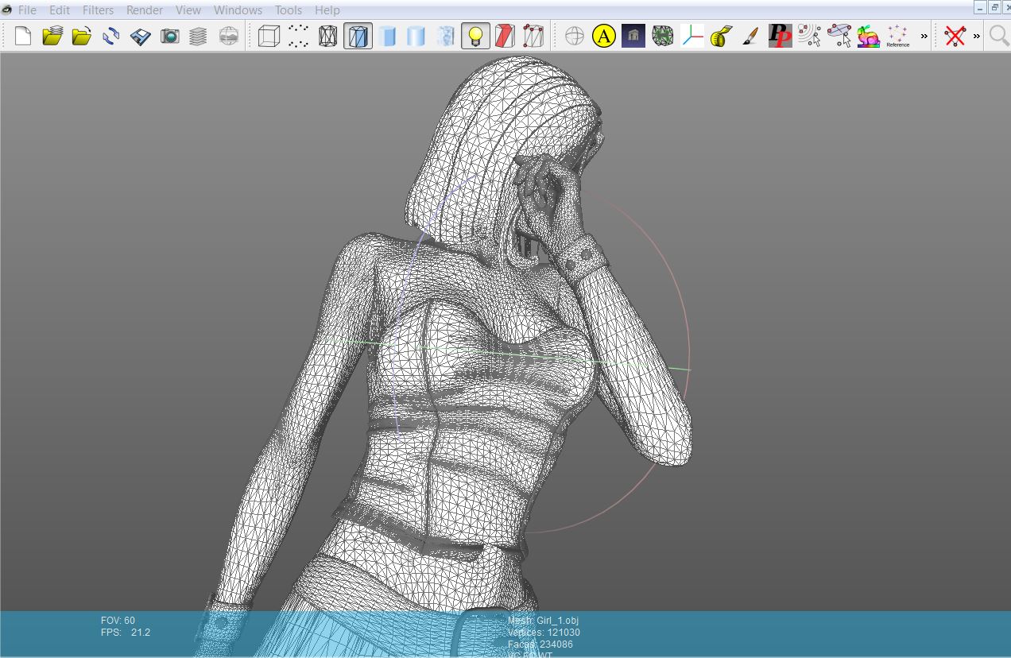1011x658 pixels.
Task: Toggle the red and white face lighting icon
Action: (505, 36)
